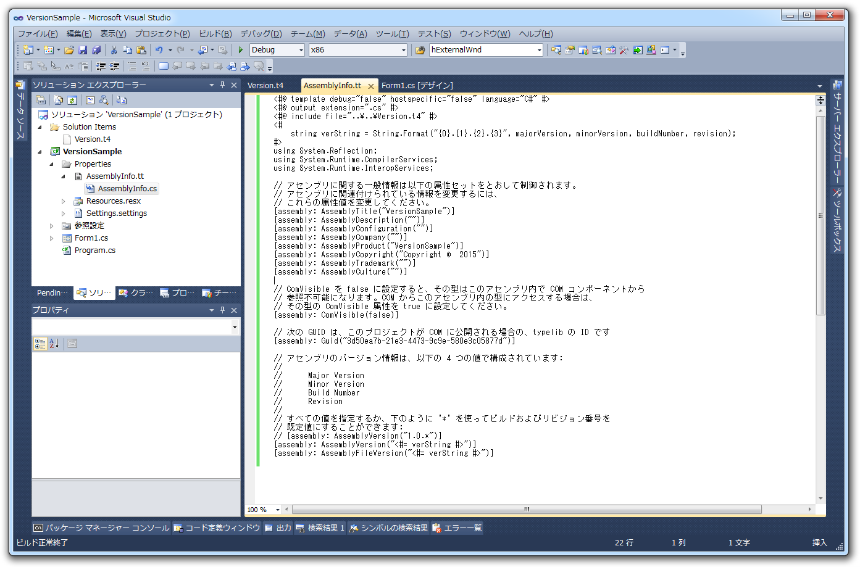This screenshot has width=860, height=567.
Task: Collapse the VersionSample project node
Action: 40,152
